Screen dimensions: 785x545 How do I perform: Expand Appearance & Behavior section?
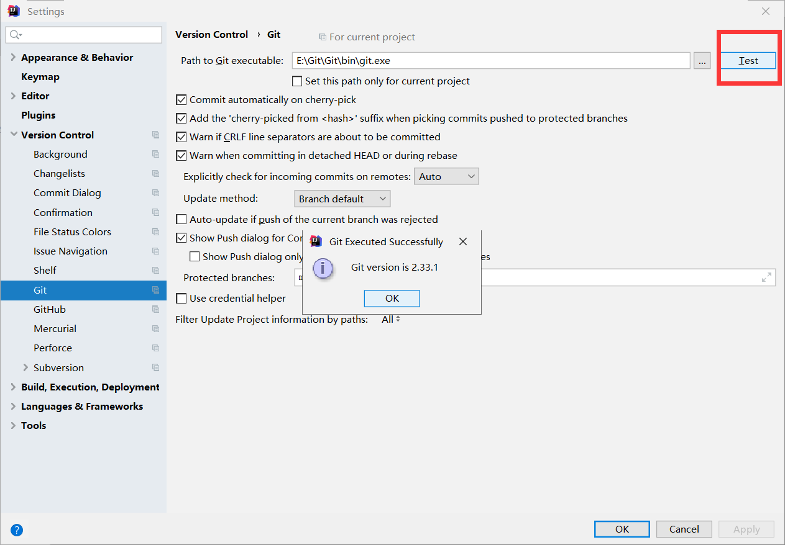tap(14, 57)
